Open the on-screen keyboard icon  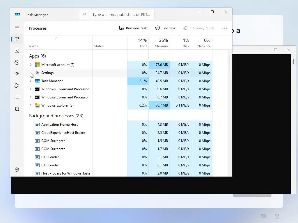point(263,216)
